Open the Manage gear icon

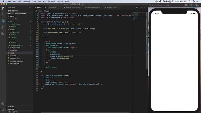[3, 110]
